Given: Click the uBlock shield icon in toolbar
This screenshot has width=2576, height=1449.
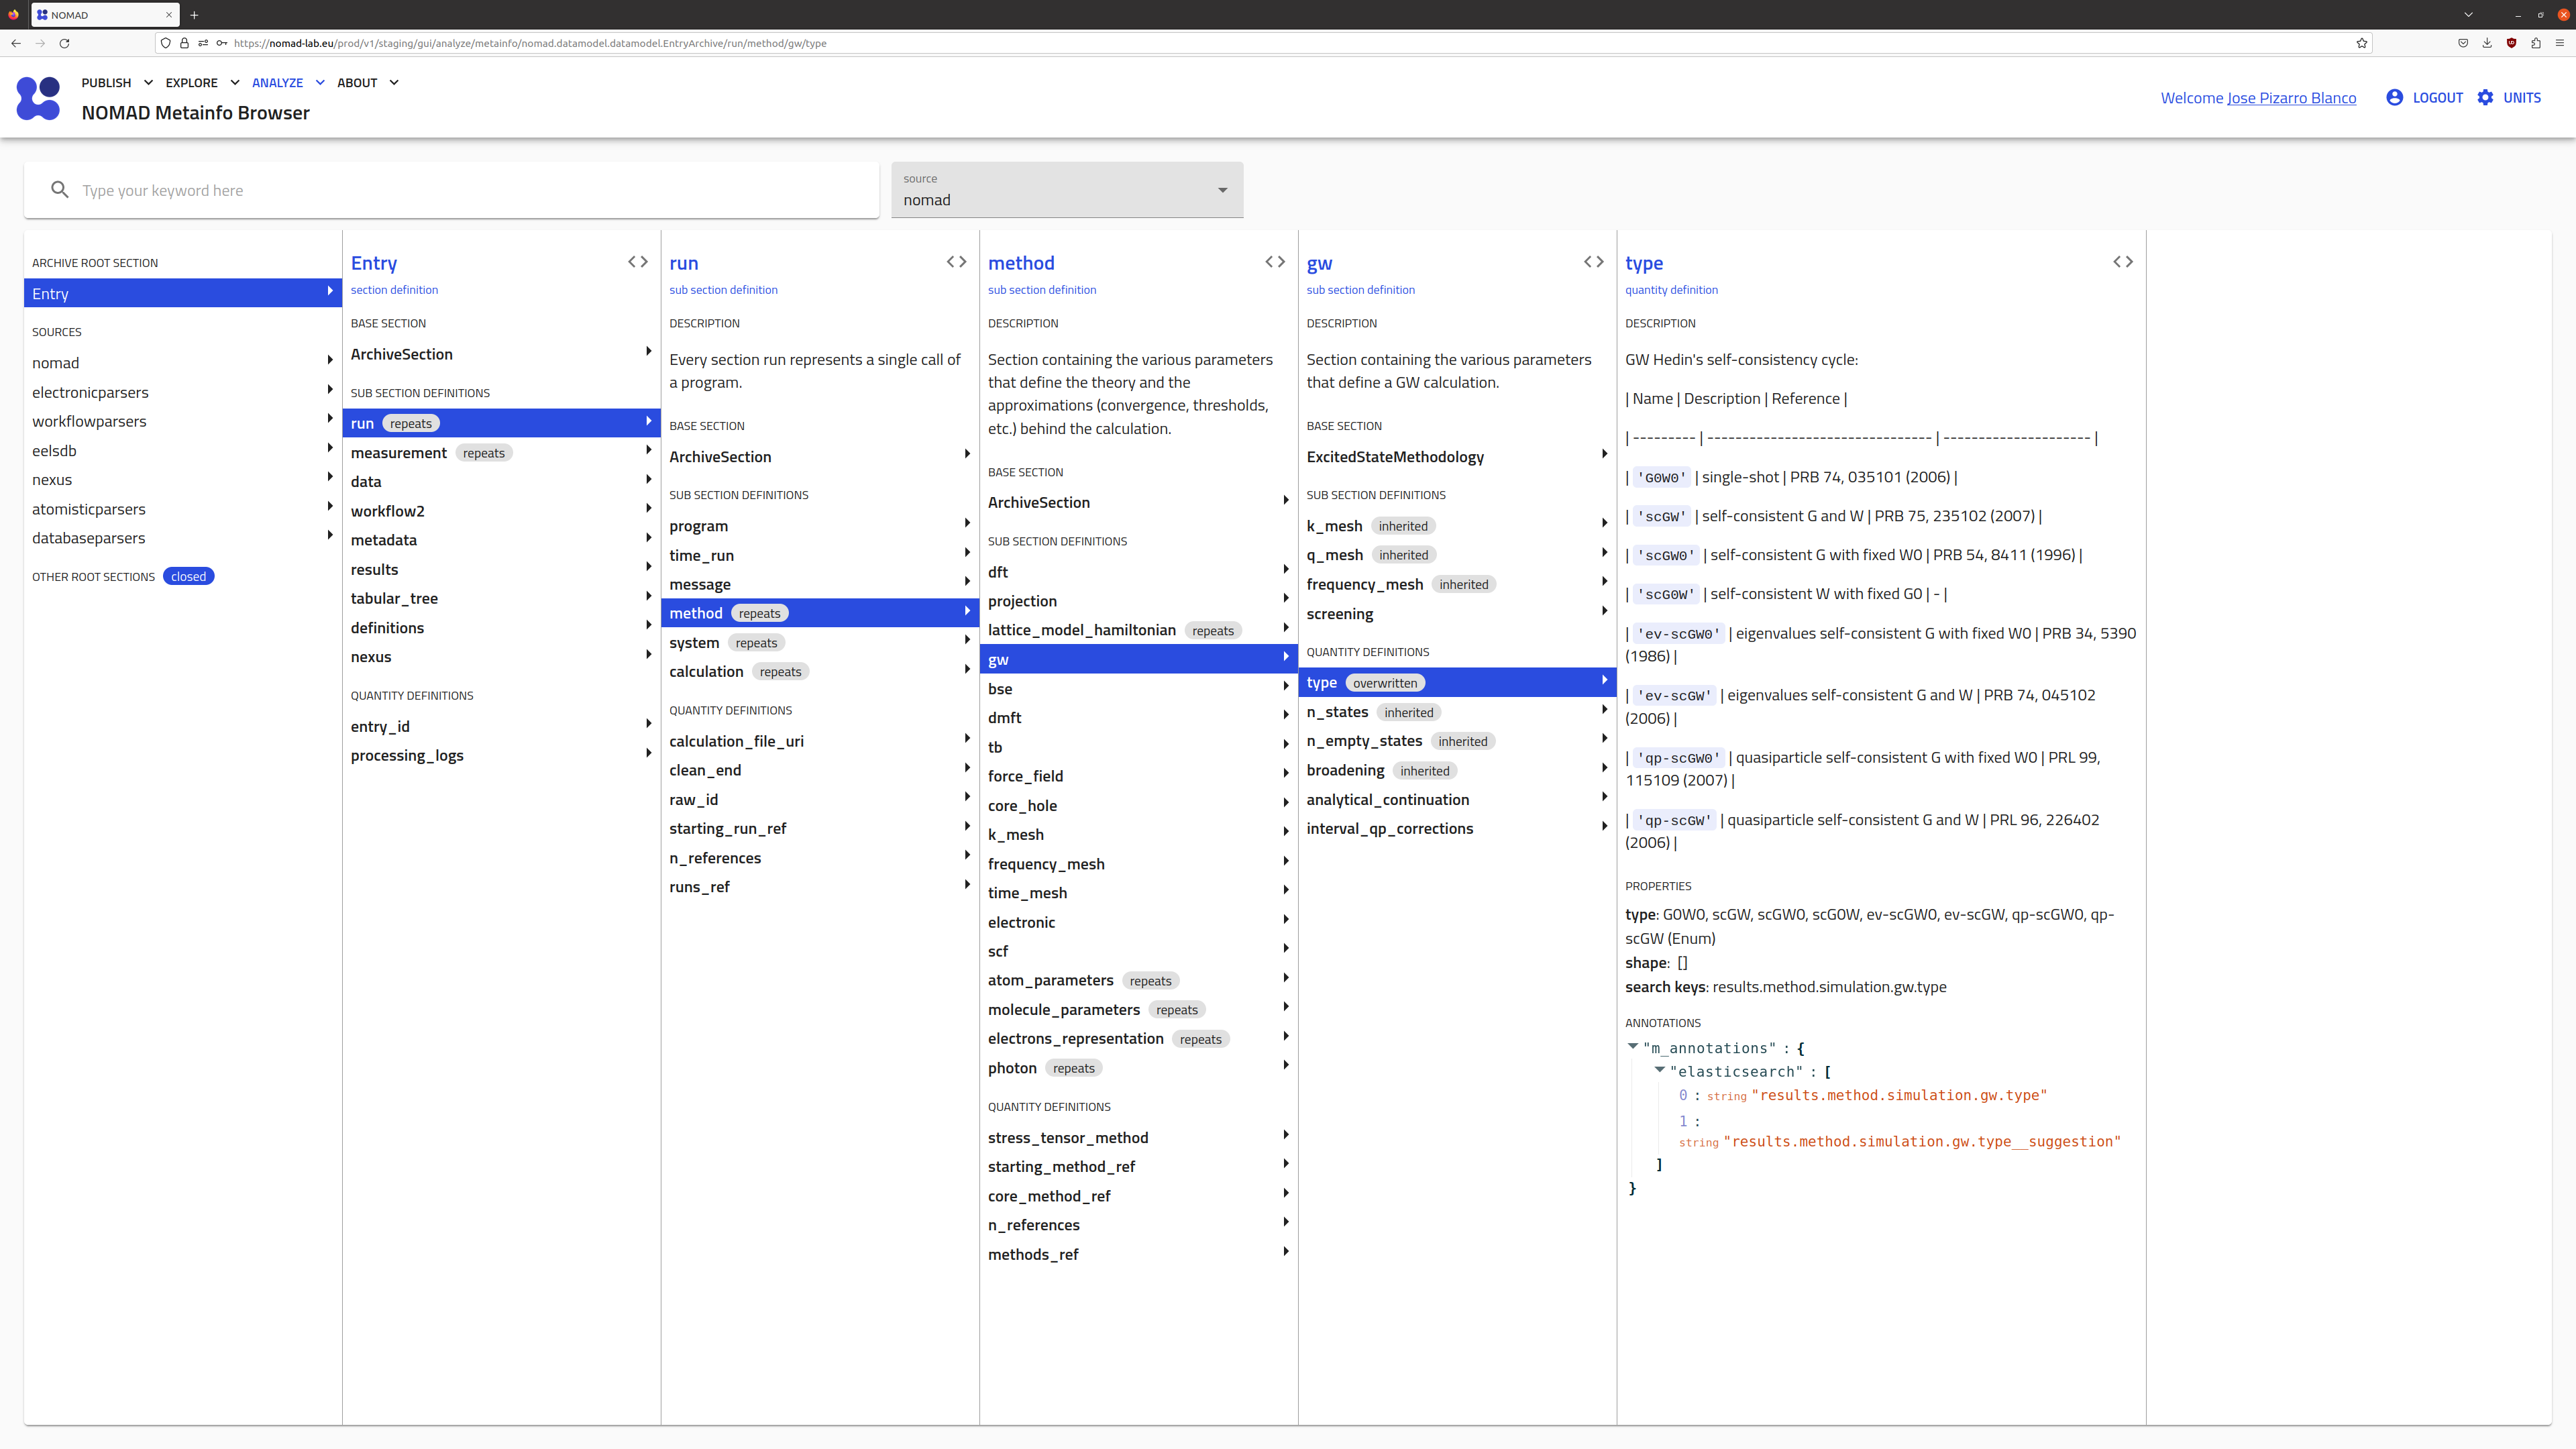Looking at the screenshot, I should [x=2512, y=43].
